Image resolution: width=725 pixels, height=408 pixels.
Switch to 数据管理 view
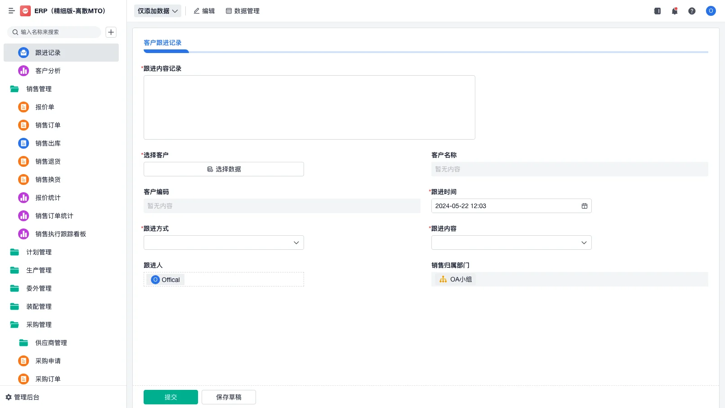point(242,11)
